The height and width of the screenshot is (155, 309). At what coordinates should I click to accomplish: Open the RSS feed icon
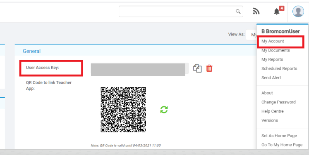[x=256, y=12]
